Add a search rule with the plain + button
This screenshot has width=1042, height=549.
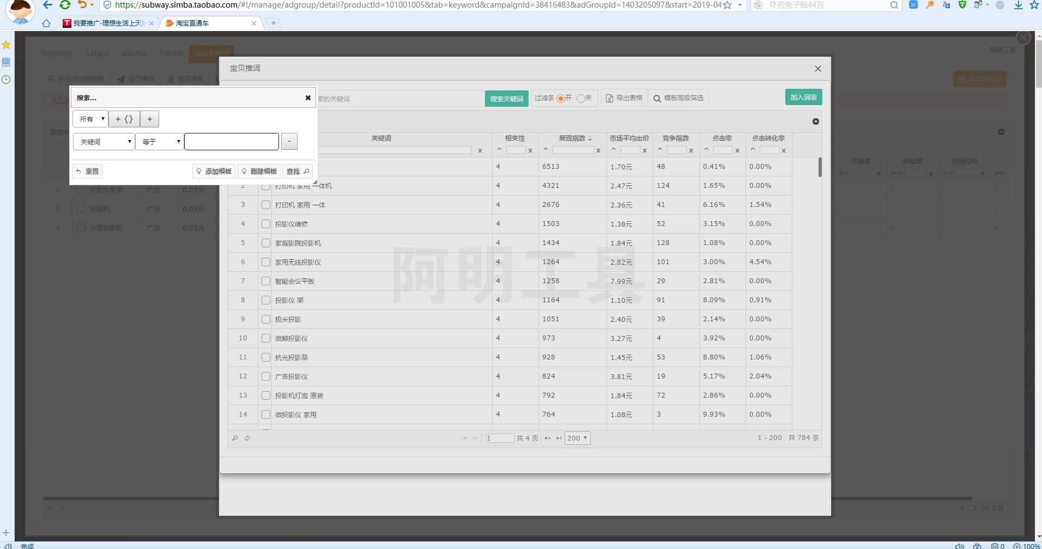150,119
